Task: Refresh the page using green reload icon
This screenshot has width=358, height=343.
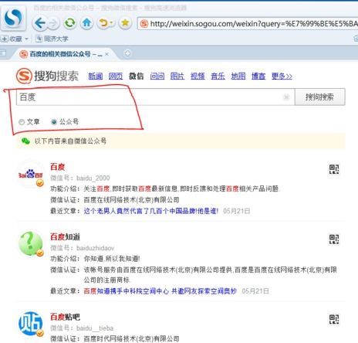Action: pos(69,23)
